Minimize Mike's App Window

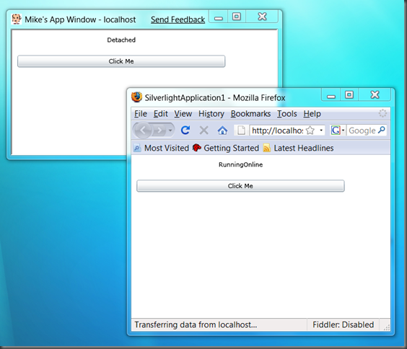tap(219, 17)
